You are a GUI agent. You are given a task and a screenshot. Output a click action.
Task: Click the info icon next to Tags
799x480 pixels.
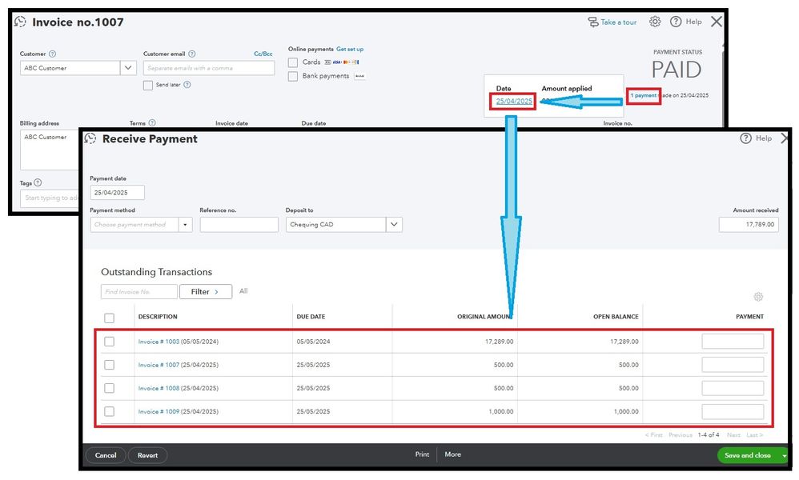[38, 182]
